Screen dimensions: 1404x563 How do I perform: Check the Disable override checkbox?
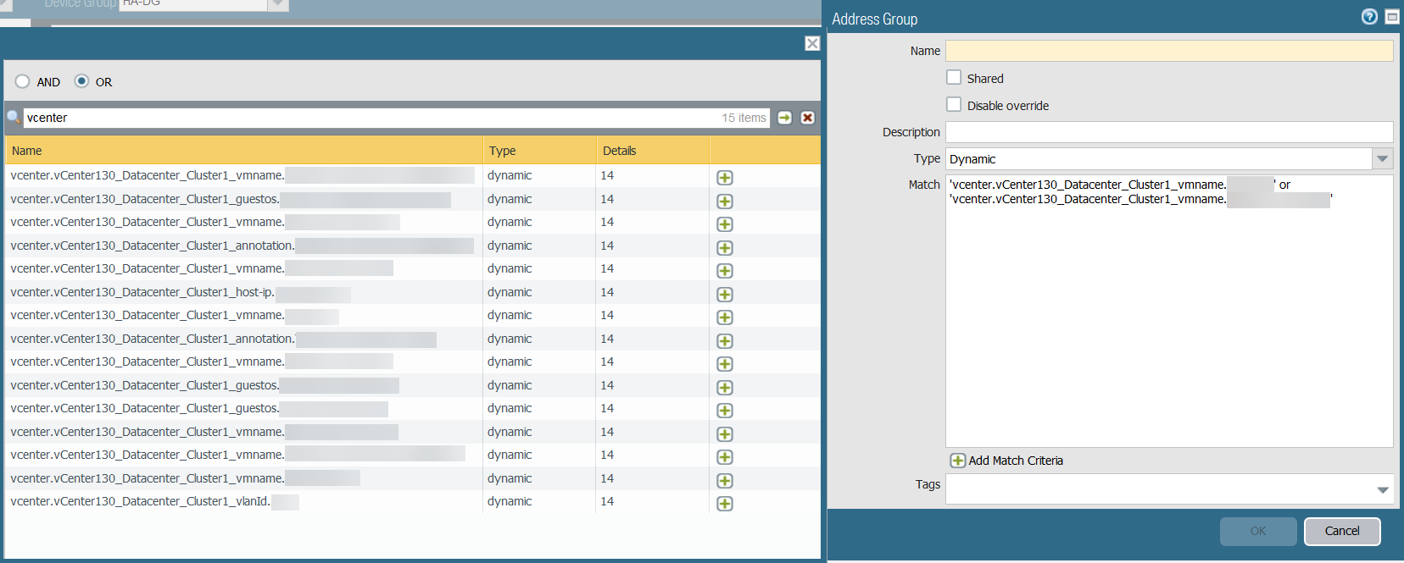(954, 105)
